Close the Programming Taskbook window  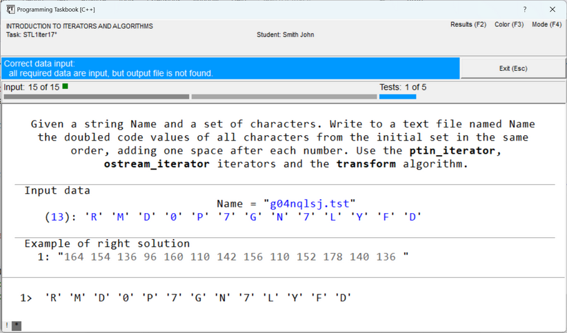coord(552,10)
